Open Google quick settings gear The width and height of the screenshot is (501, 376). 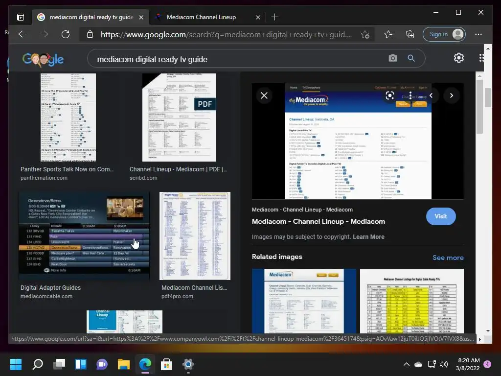tap(459, 58)
